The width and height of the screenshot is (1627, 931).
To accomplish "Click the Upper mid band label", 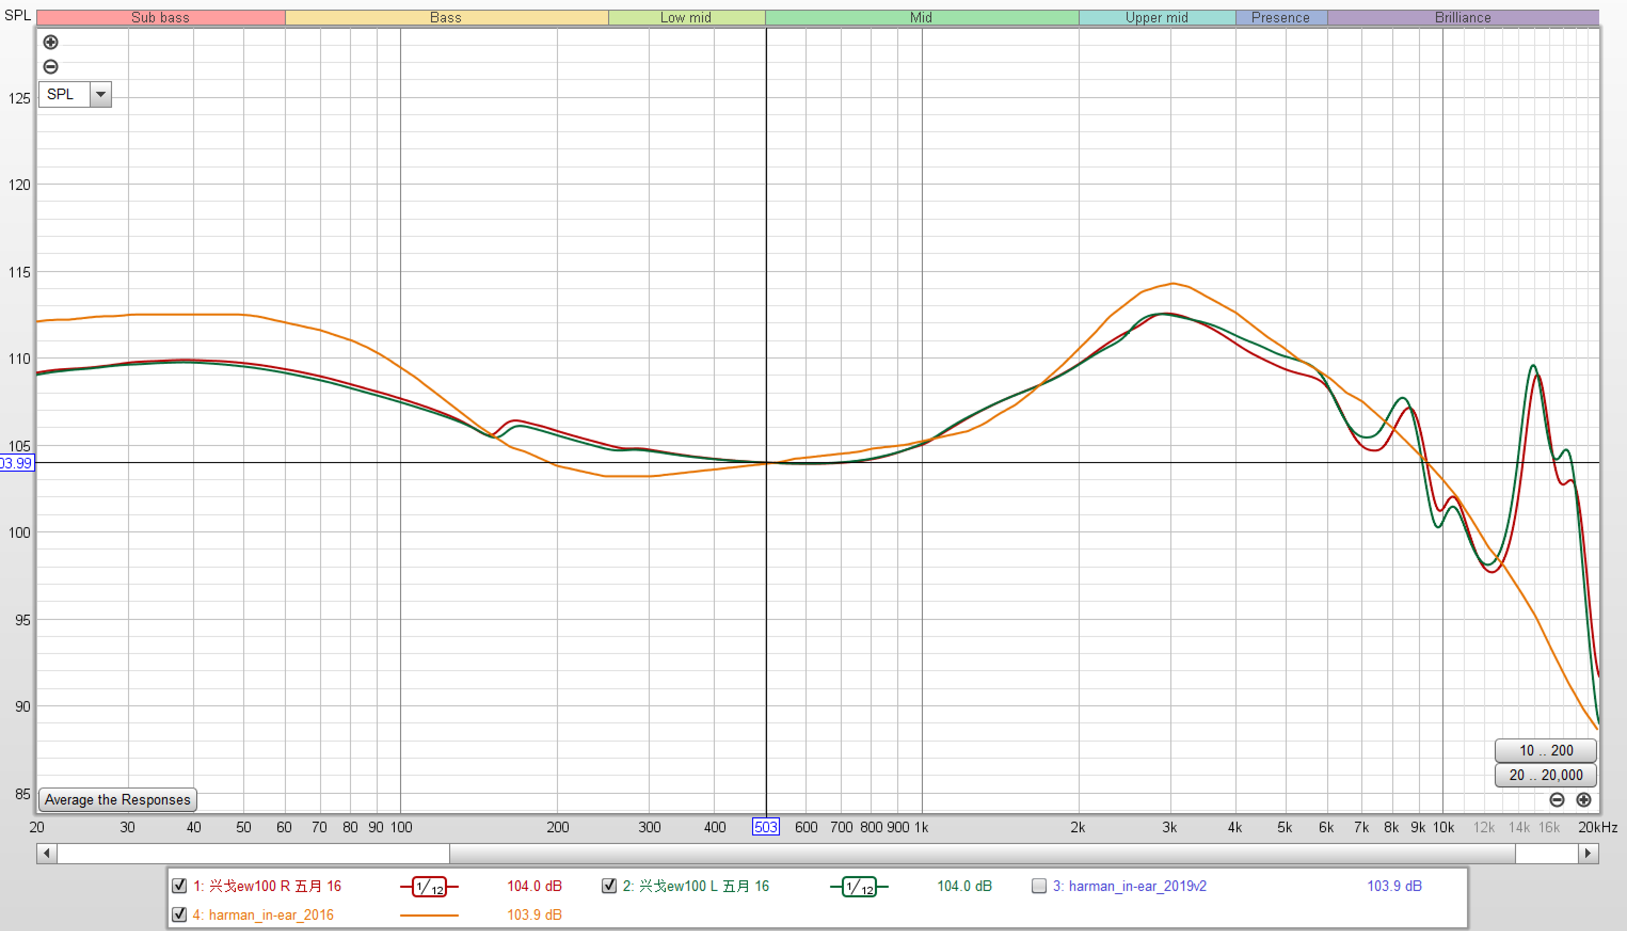I will 1157,17.
